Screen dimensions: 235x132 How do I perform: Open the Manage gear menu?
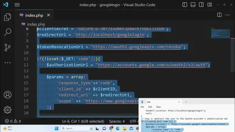(x=7, y=110)
